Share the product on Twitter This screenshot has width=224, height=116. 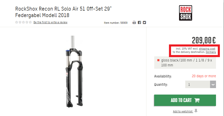tap(144, 22)
